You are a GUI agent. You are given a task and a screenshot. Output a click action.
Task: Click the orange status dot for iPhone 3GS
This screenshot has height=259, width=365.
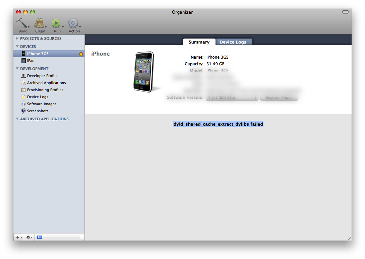81,54
